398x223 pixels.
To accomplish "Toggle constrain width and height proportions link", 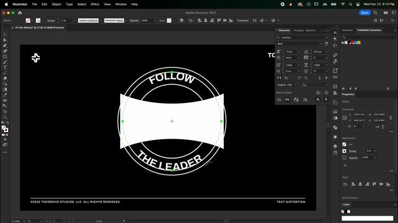I will click(391, 118).
